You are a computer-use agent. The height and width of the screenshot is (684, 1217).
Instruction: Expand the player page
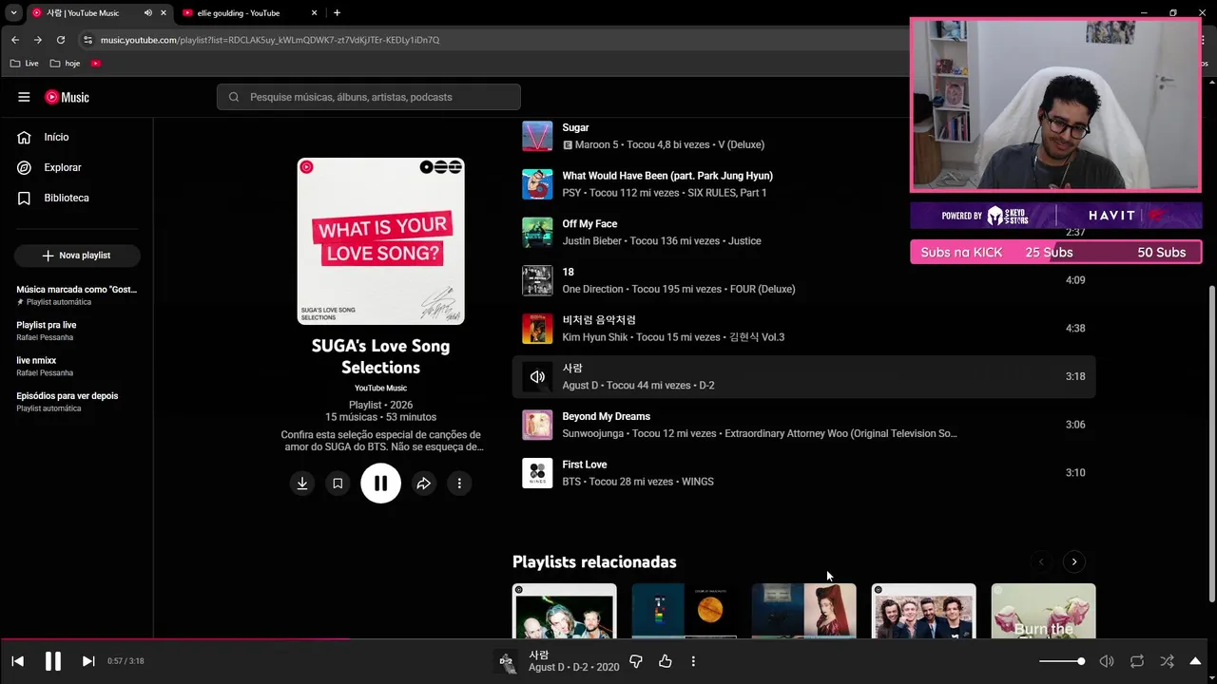click(x=1196, y=661)
